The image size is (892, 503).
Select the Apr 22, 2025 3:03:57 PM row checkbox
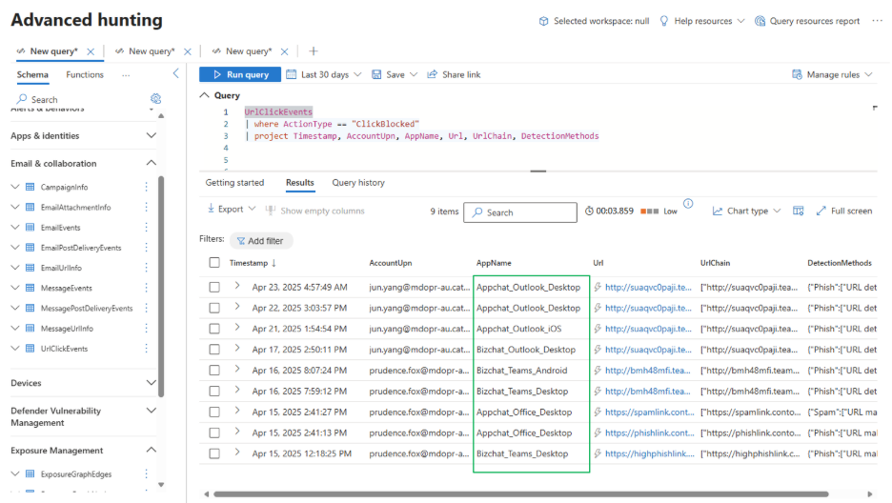pyautogui.click(x=213, y=308)
